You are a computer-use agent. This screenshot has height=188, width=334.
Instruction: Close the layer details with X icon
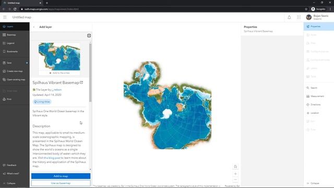click(89, 36)
